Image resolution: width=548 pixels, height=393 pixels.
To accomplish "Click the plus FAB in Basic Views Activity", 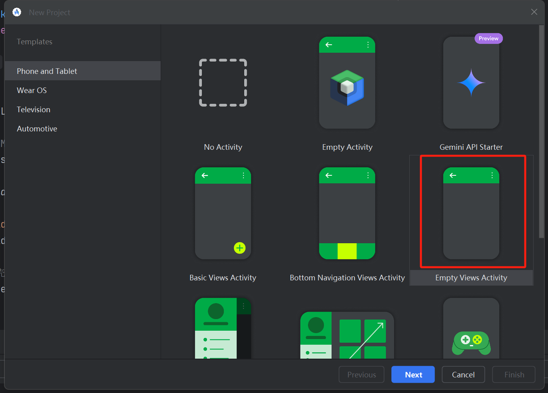I will pyautogui.click(x=239, y=248).
